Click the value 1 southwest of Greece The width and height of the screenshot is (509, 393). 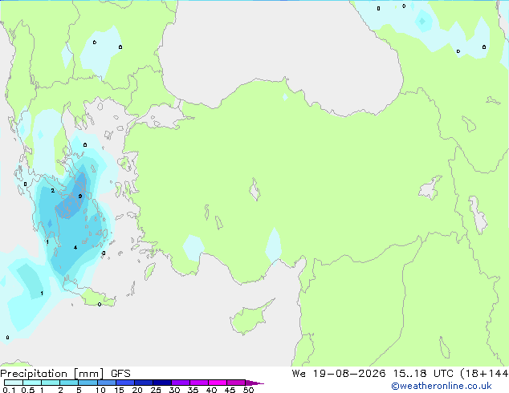coord(42,293)
